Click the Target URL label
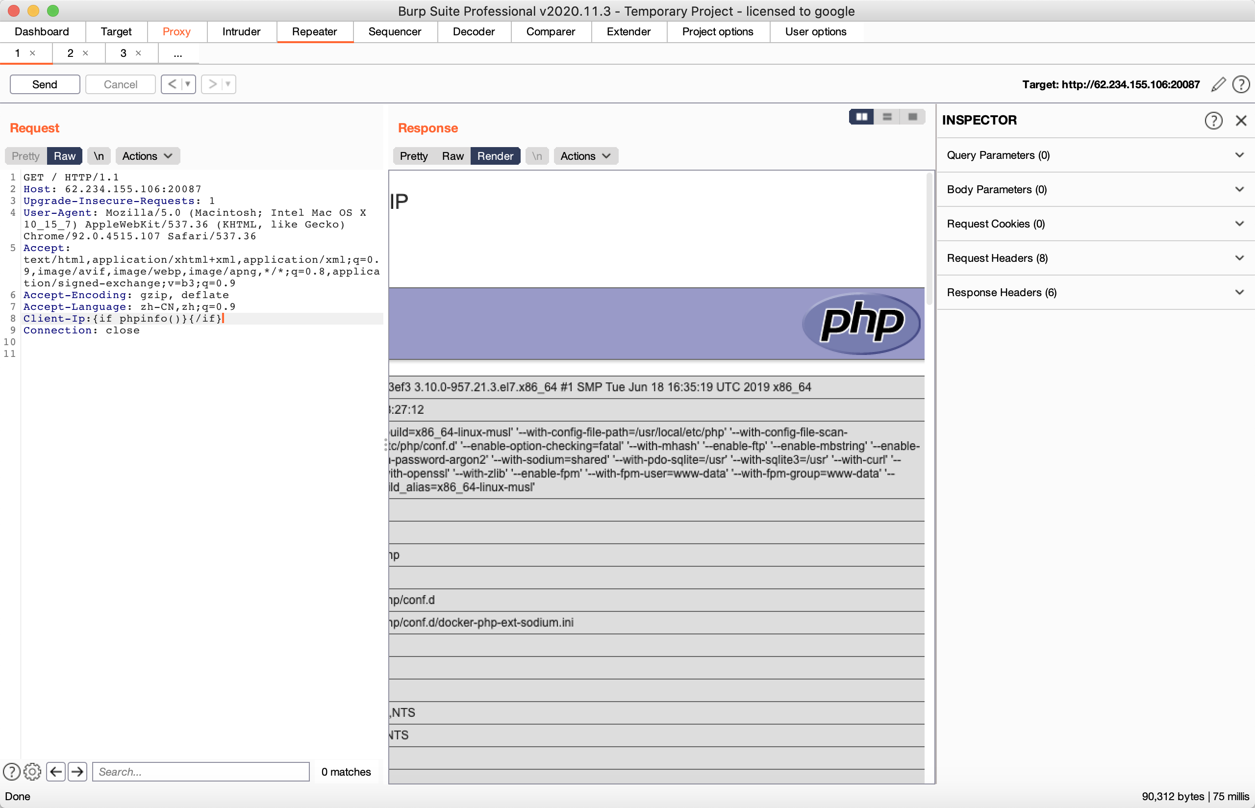The height and width of the screenshot is (808, 1255). (1111, 84)
